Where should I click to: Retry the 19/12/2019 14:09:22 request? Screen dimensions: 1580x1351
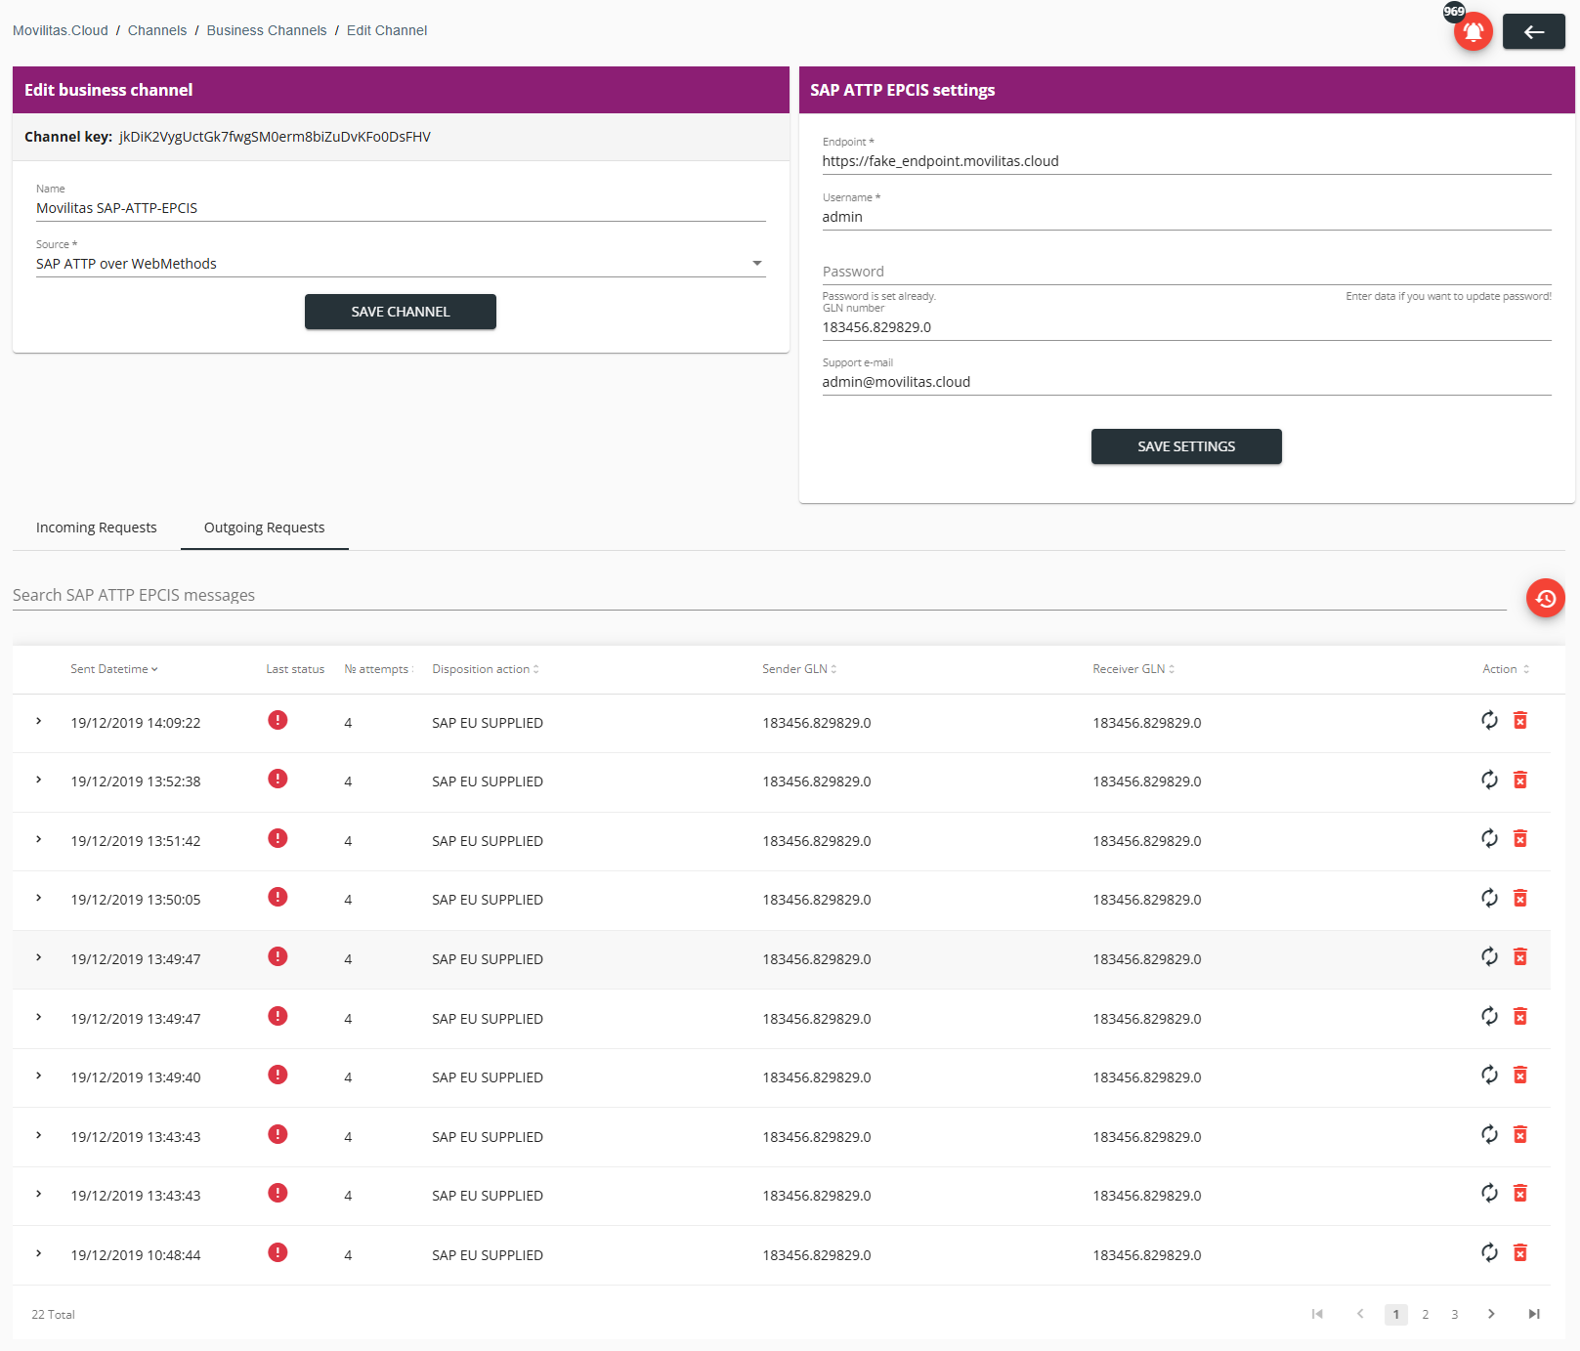click(x=1489, y=721)
